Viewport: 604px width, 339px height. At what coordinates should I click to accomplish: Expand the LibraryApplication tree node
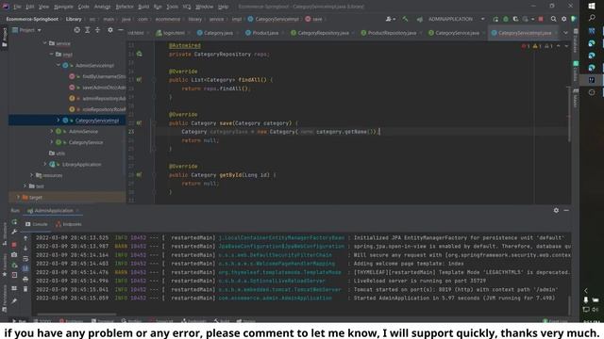45,164
